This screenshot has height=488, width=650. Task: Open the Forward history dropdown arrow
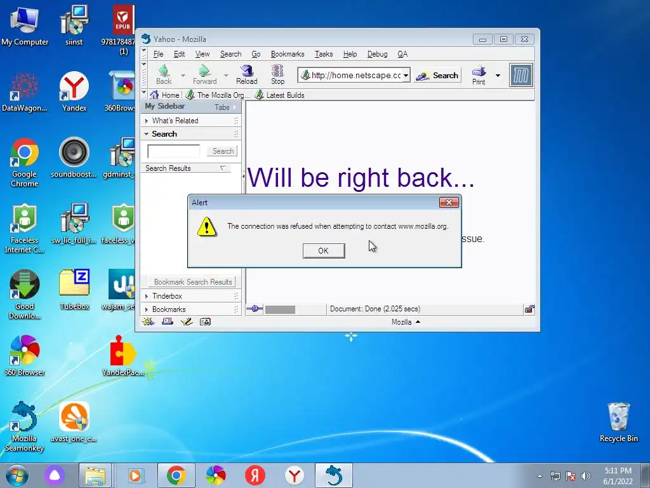226,76
